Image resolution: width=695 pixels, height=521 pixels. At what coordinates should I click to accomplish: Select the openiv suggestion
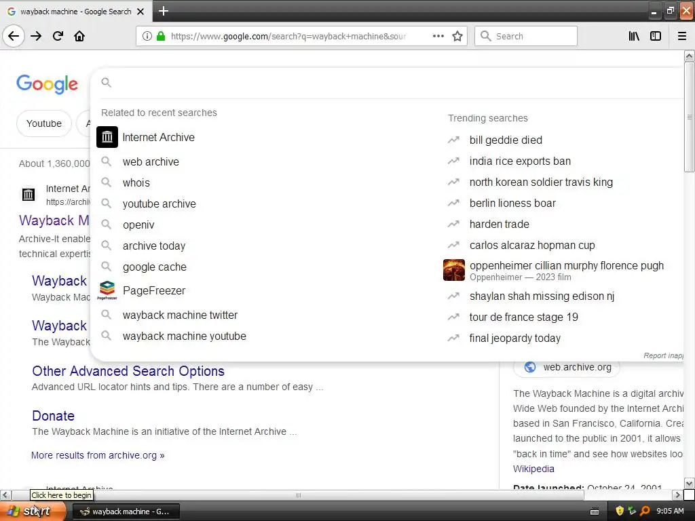coord(138,225)
